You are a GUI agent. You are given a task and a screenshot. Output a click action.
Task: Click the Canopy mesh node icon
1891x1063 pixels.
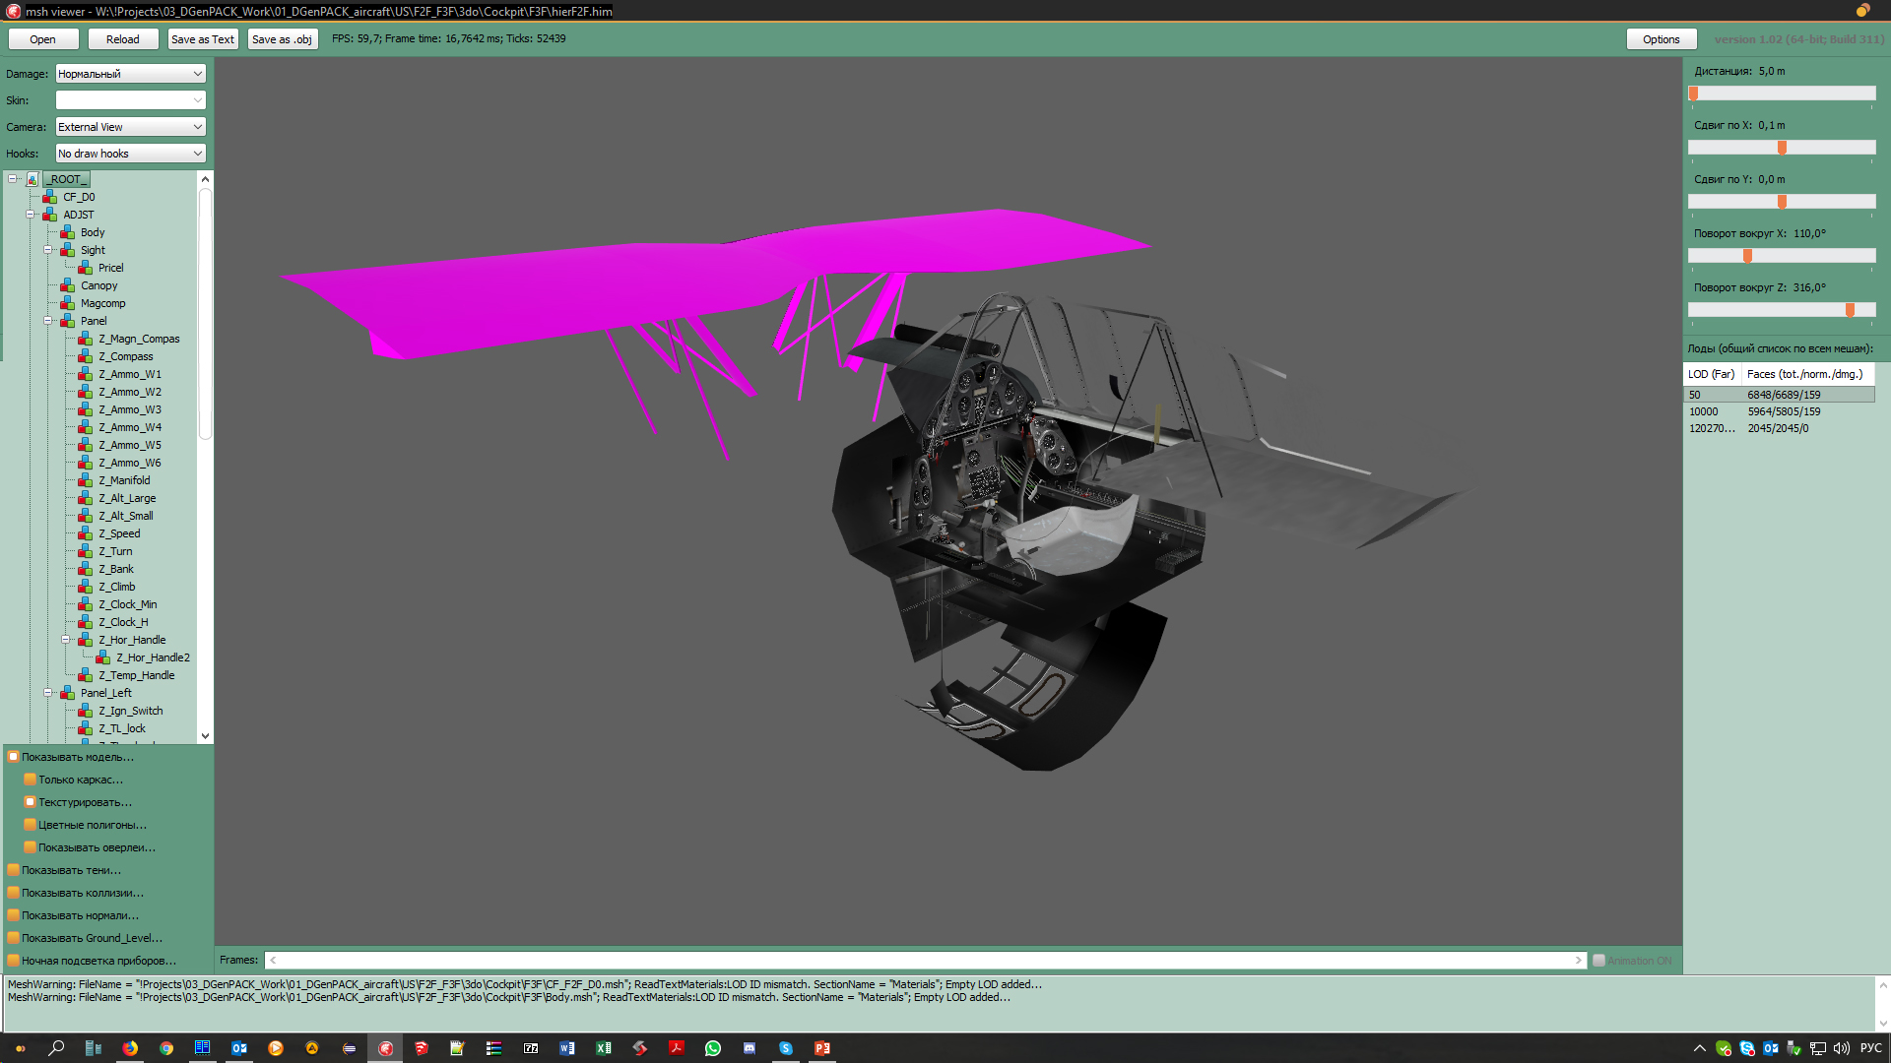(67, 285)
